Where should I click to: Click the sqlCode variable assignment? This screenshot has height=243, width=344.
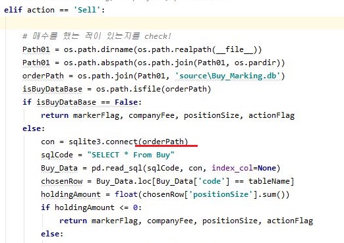coord(57,155)
